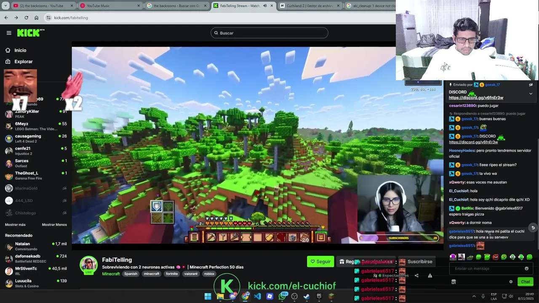Close the YouTube Music tab
Screen dimensions: 539x303
(x=138, y=6)
